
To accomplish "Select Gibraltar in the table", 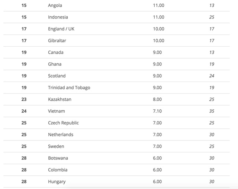I will click(x=57, y=41).
